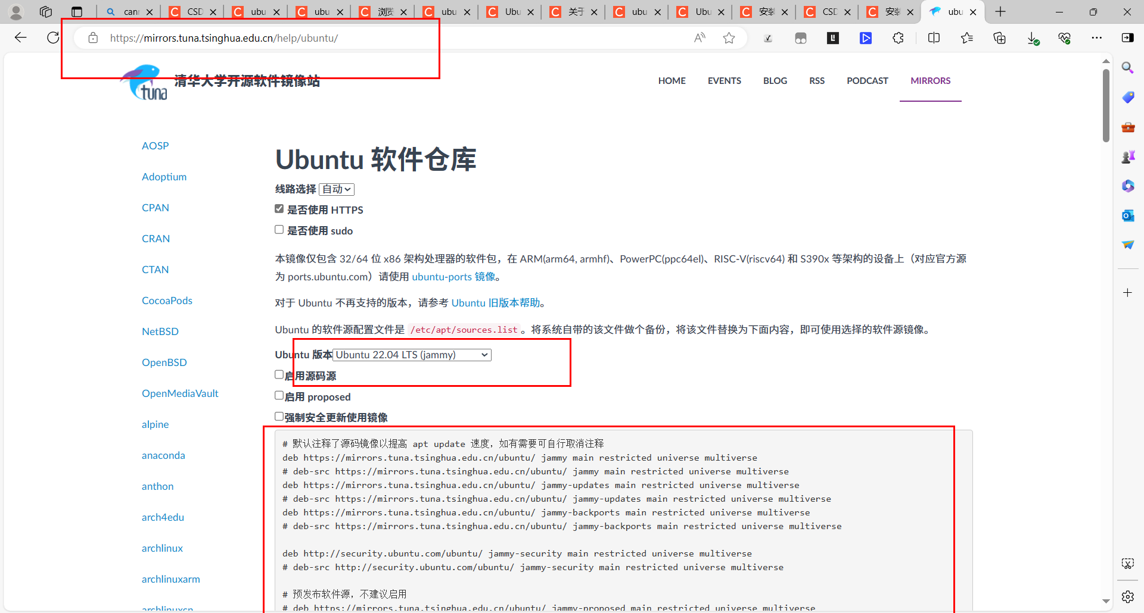This screenshot has width=1144, height=613.
Task: Open archlinuxarm in sidebar list
Action: [x=171, y=579]
